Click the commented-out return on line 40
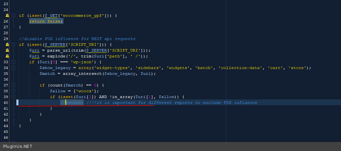 [74, 103]
